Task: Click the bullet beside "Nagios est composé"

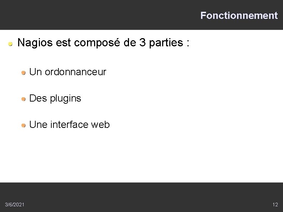Action: tap(11, 44)
